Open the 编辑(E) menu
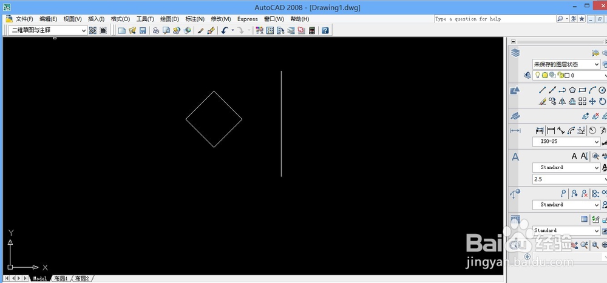 coord(49,19)
